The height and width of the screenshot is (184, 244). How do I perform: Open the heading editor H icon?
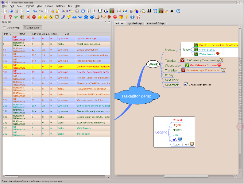[x=149, y=11]
